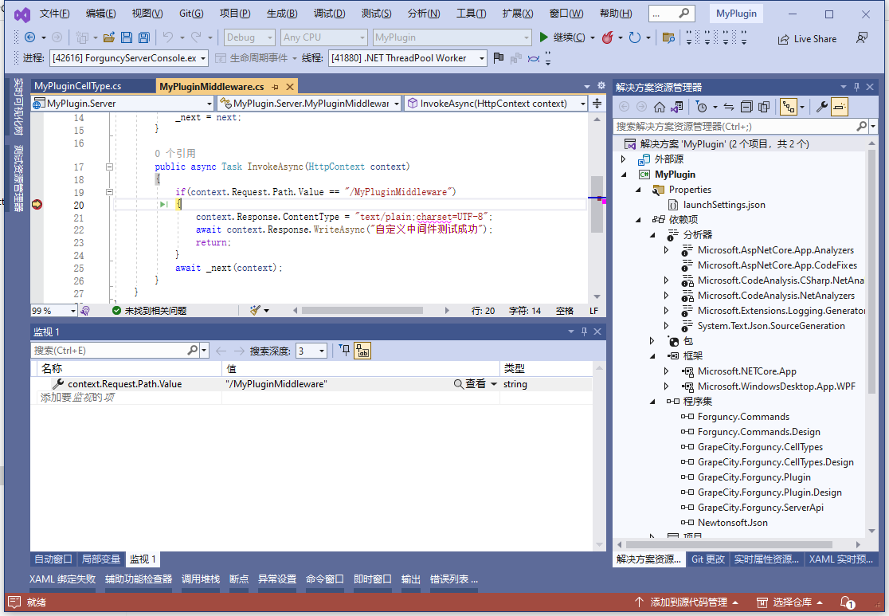Open the 调试(D) menu

pyautogui.click(x=329, y=14)
